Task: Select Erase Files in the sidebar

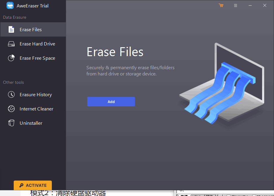Action: point(33,29)
